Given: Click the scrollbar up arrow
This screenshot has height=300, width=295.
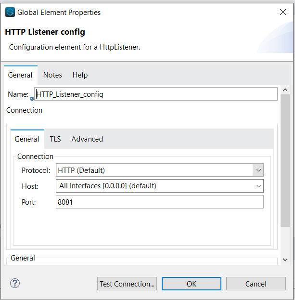Looking at the screenshot, I should coord(285,90).
